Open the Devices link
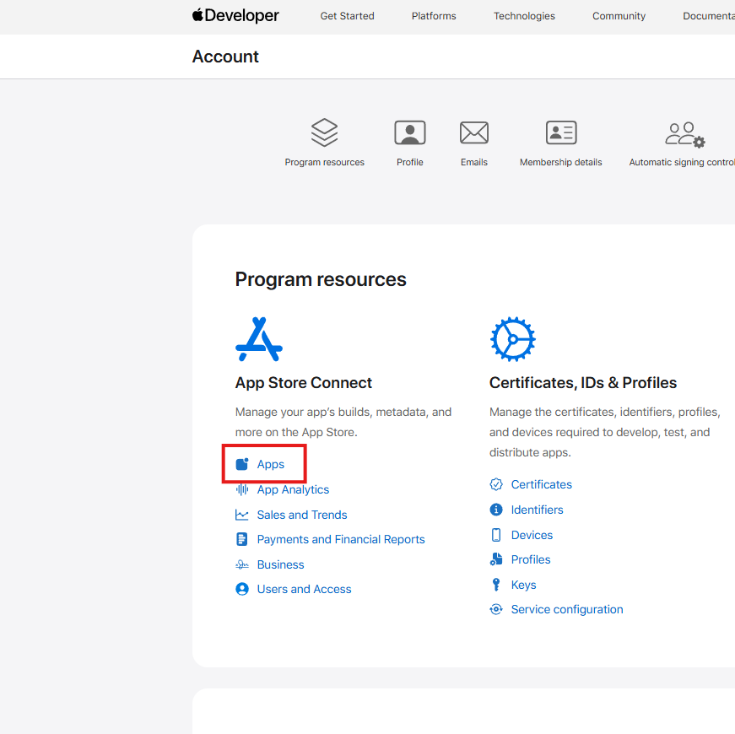 [x=532, y=535]
